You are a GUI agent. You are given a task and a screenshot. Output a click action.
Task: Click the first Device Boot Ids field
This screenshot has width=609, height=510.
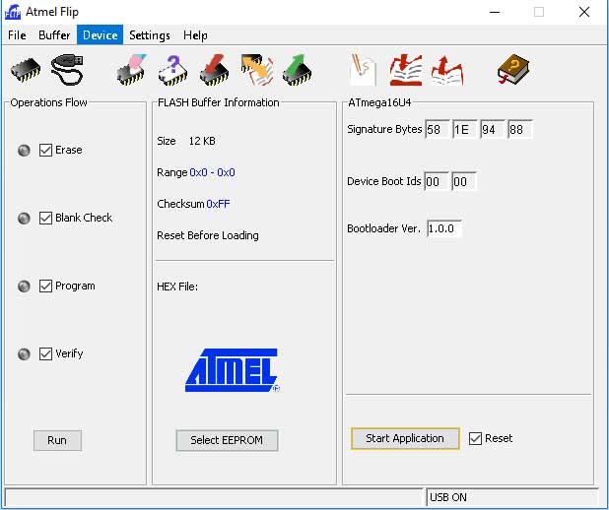click(437, 181)
